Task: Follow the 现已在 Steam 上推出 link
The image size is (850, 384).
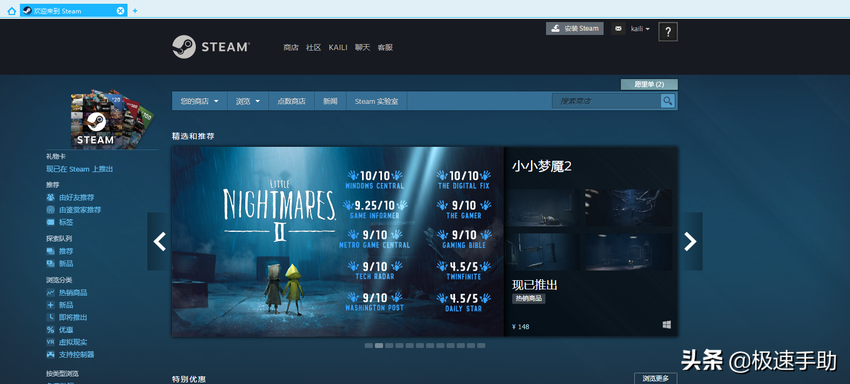Action: click(80, 169)
